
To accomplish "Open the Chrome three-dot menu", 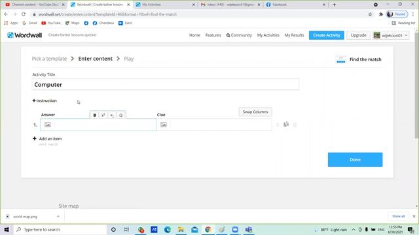I will click(413, 14).
